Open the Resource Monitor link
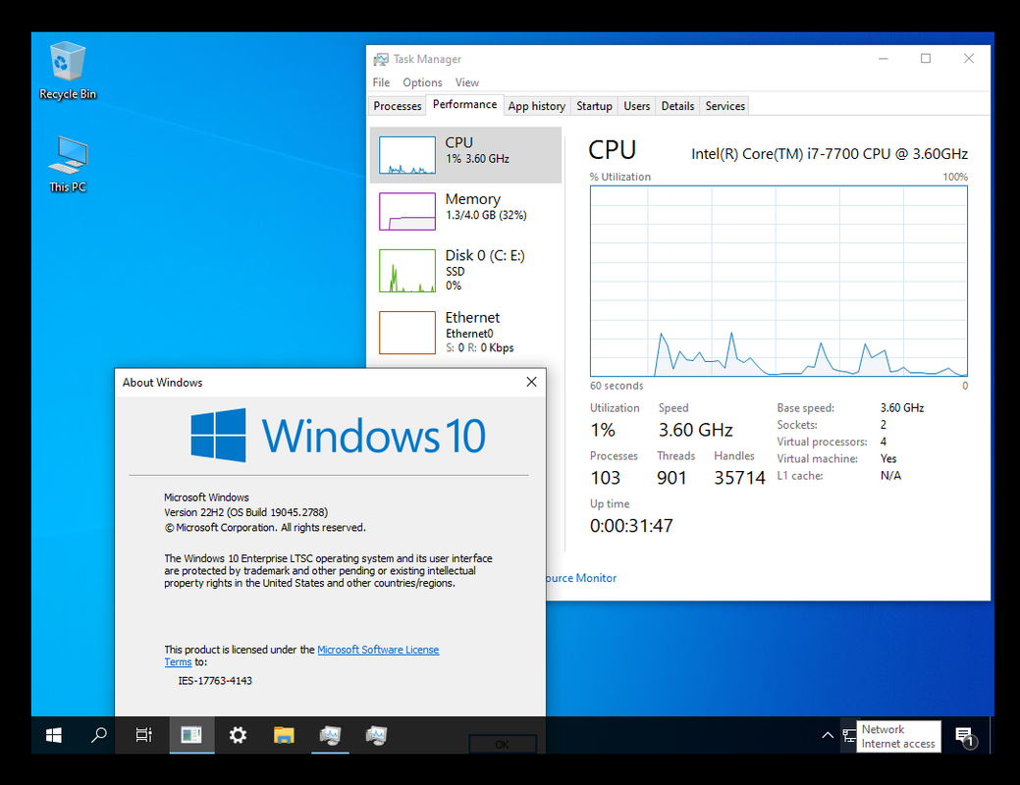Viewport: 1020px width, 785px height. [x=581, y=578]
